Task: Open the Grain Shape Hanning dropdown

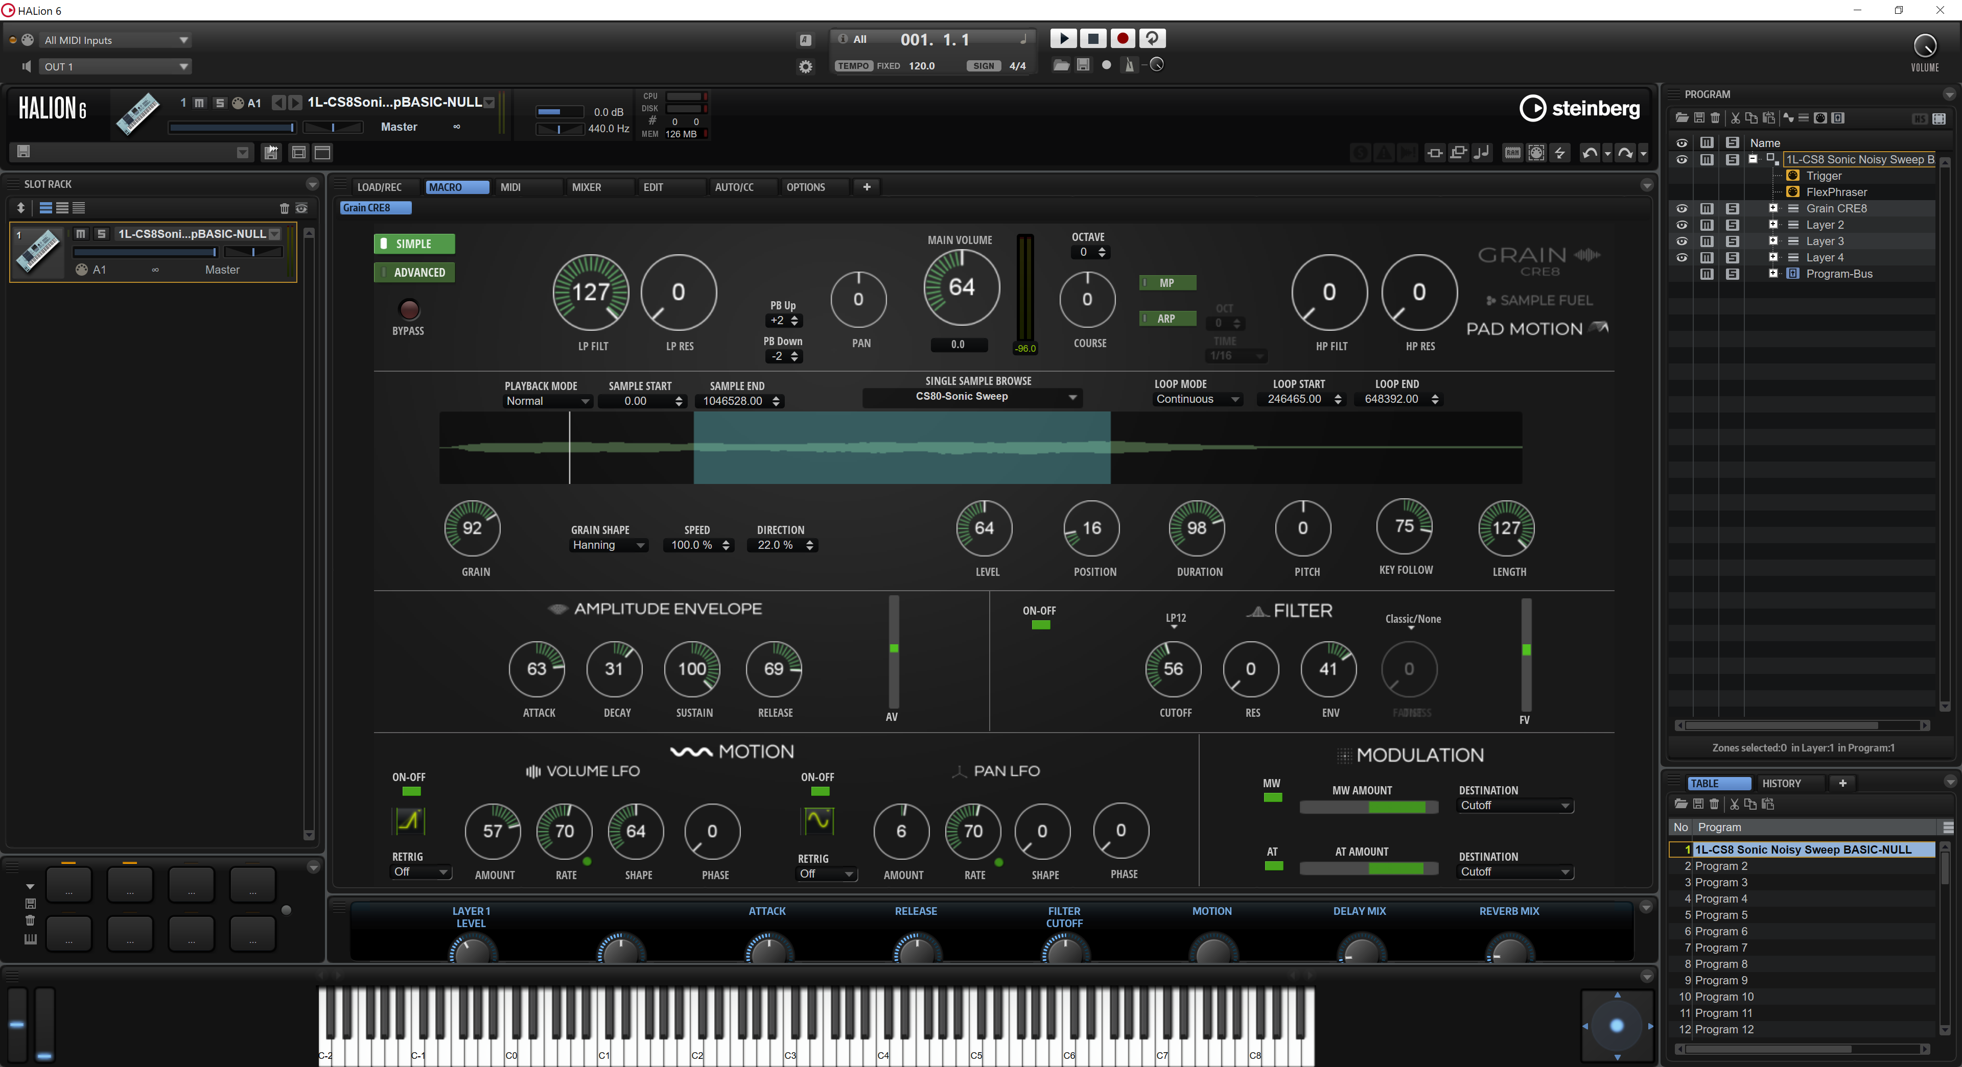Action: click(x=609, y=546)
